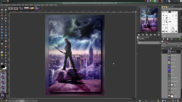The height and width of the screenshot is (102, 182).
Task: Open the brush filter Basic dropdown
Action: click(171, 34)
